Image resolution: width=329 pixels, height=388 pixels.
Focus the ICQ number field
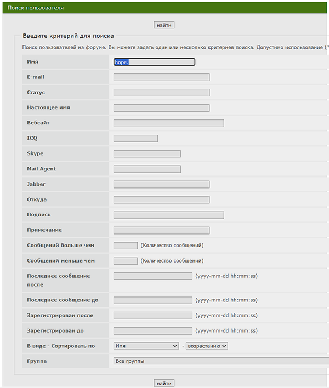coord(135,138)
